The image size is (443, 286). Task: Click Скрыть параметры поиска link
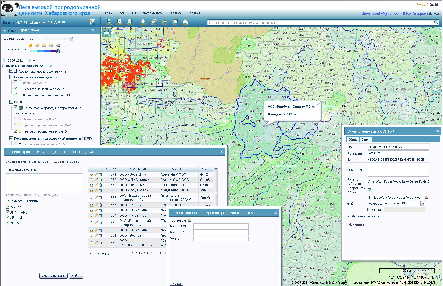27,161
